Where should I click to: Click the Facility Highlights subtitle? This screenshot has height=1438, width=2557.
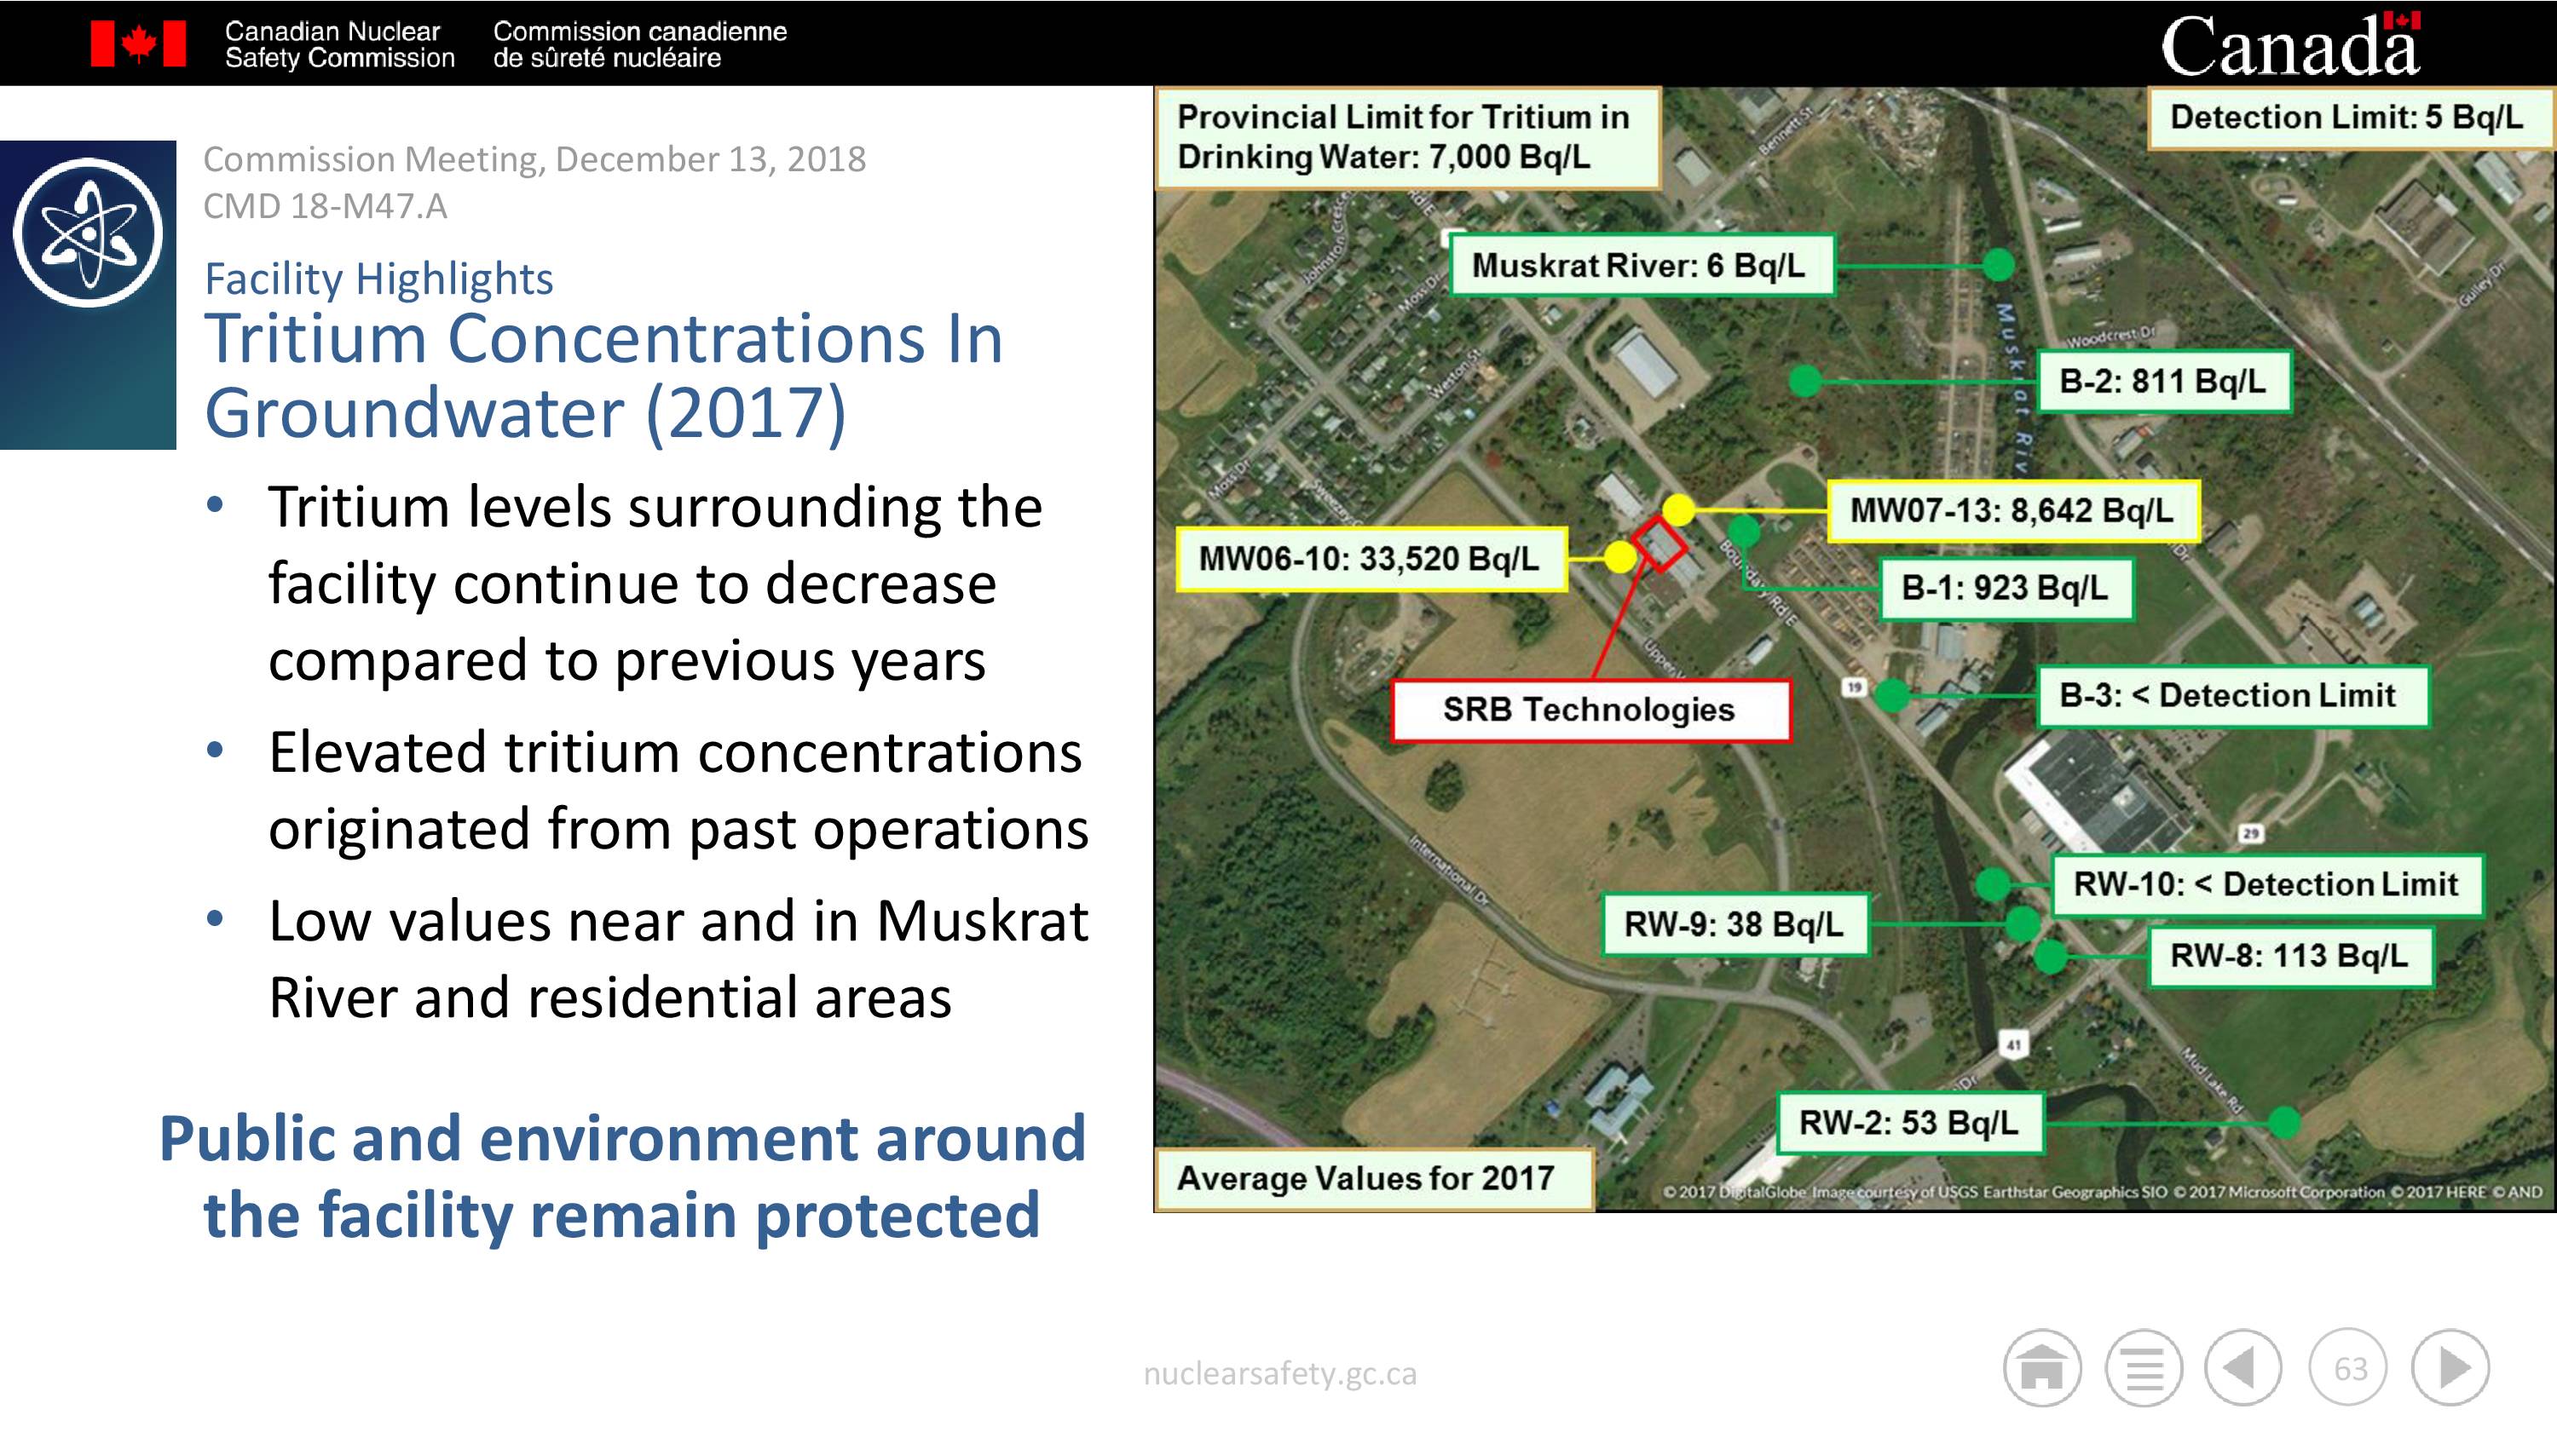click(378, 279)
